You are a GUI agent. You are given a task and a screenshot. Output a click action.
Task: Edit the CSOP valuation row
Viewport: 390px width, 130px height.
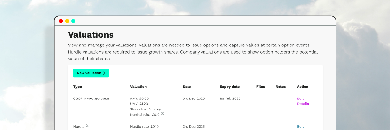(x=301, y=98)
